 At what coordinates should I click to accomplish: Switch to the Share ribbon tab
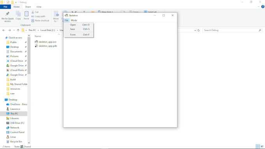click(28, 7)
